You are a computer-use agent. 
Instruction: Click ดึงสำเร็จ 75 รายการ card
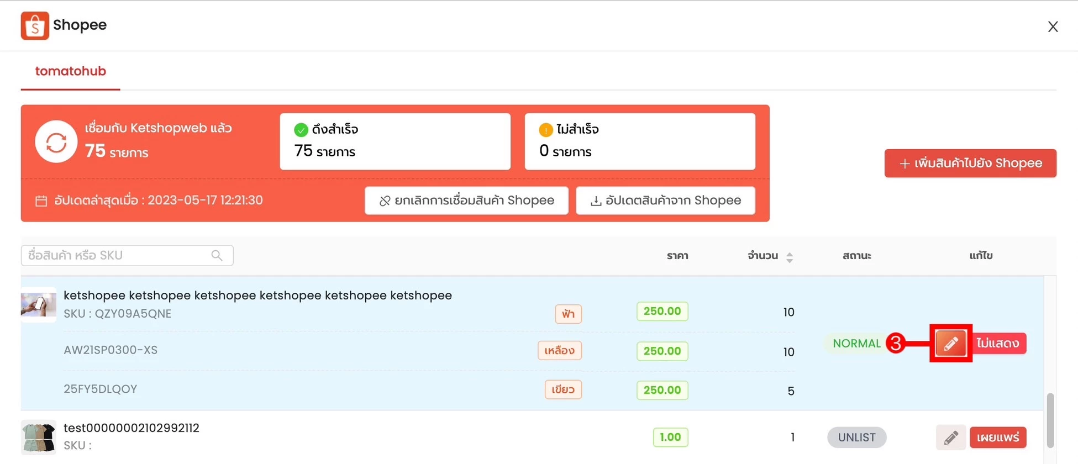click(x=395, y=141)
